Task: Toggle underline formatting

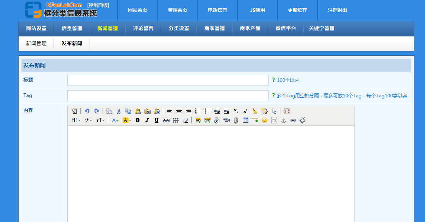Action: [156, 120]
